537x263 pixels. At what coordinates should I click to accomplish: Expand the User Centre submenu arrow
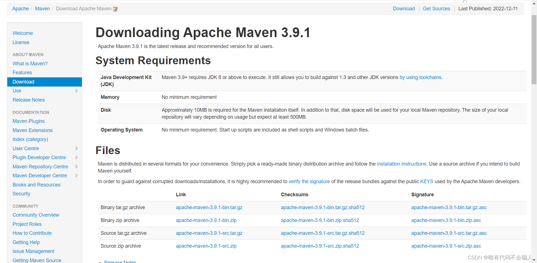[76, 149]
